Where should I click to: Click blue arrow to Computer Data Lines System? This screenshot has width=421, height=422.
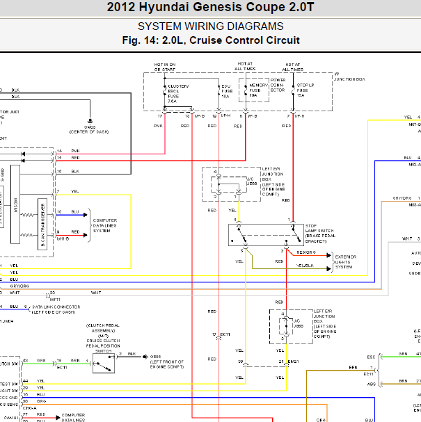[x=86, y=215]
